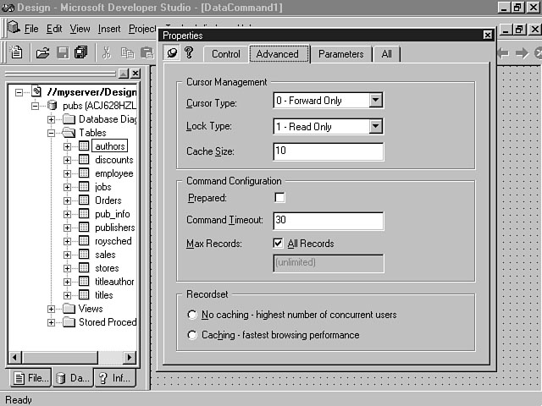Screen dimensions: 542x406
Task: Select No caching recordset option
Action: pyautogui.click(x=192, y=315)
